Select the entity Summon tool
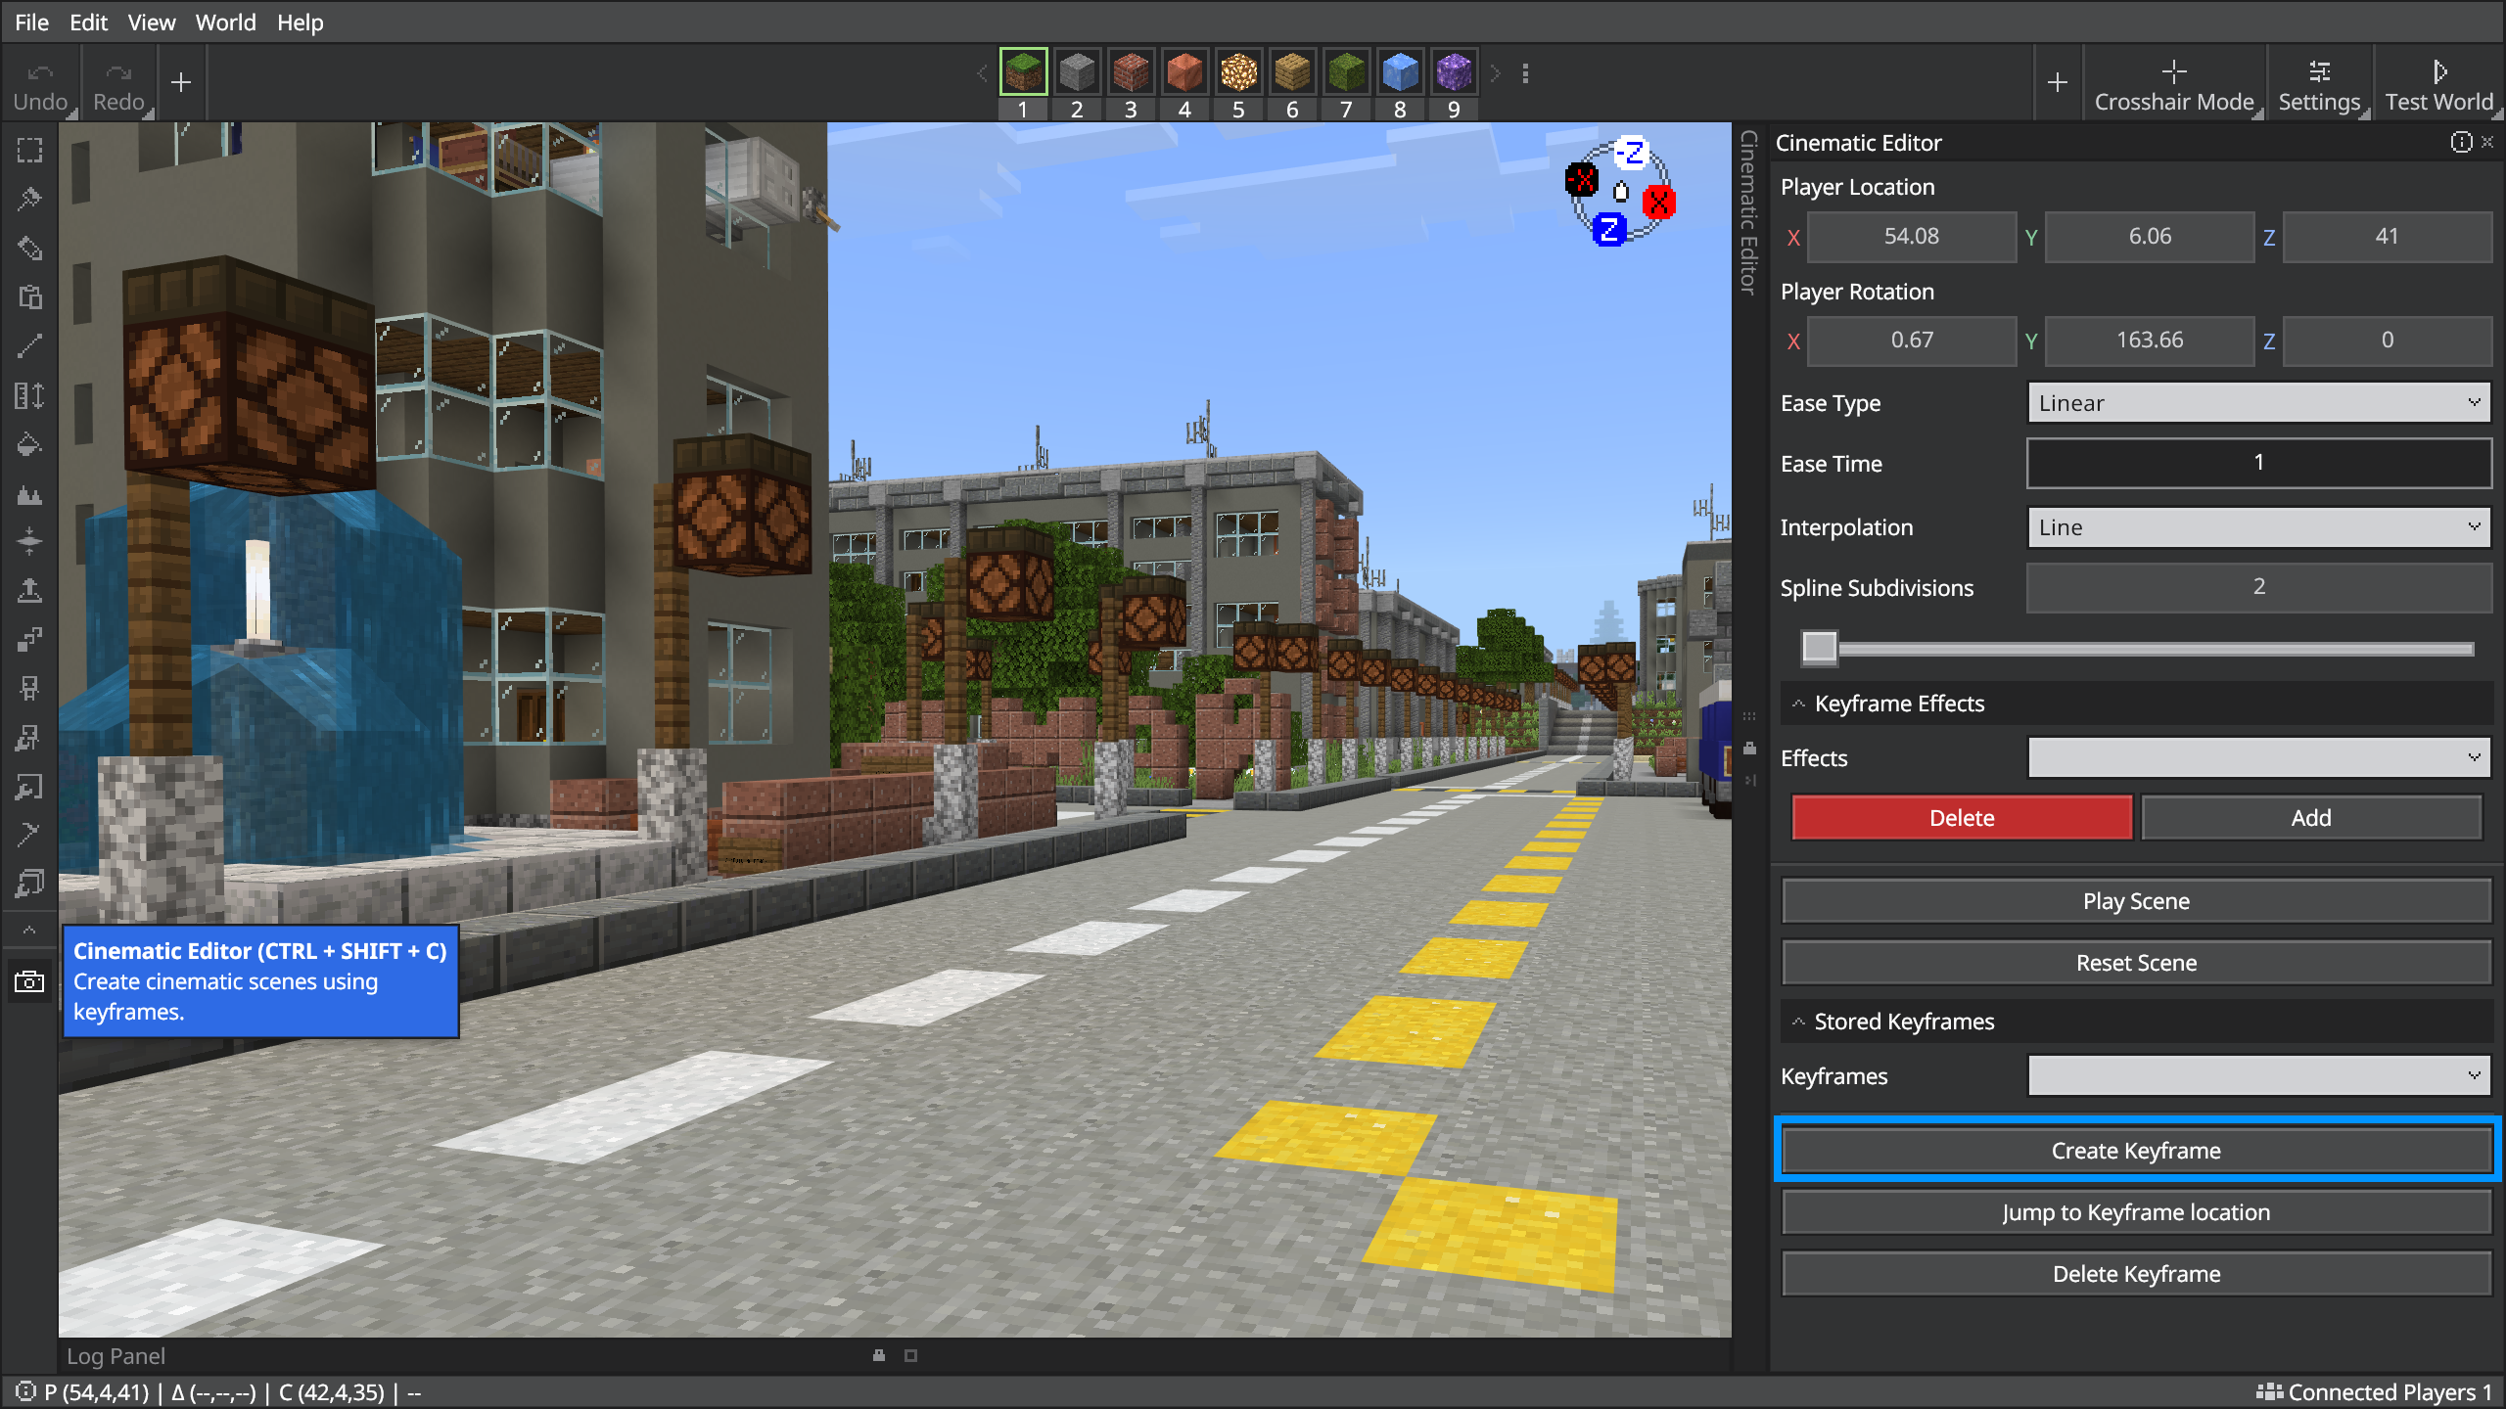2506x1409 pixels. coord(29,688)
